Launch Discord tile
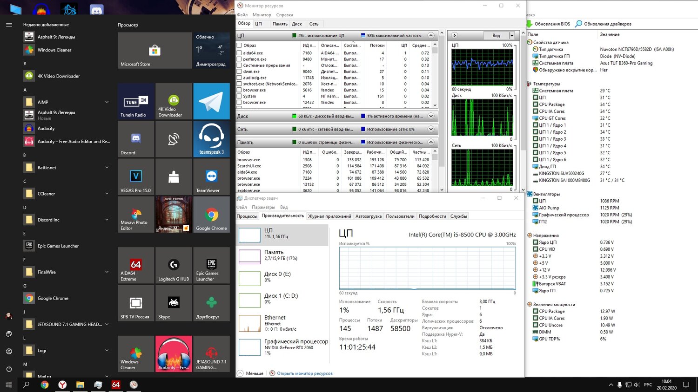This screenshot has height=392, width=698. tap(136, 139)
